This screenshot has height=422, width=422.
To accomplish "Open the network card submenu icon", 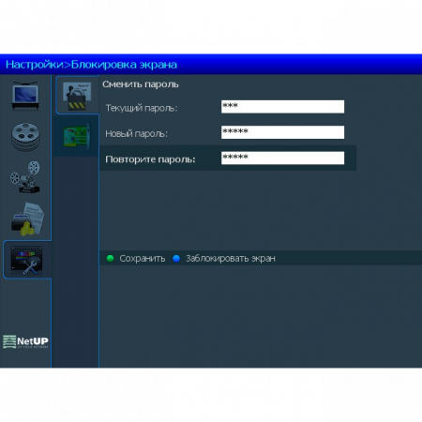I will tap(77, 136).
